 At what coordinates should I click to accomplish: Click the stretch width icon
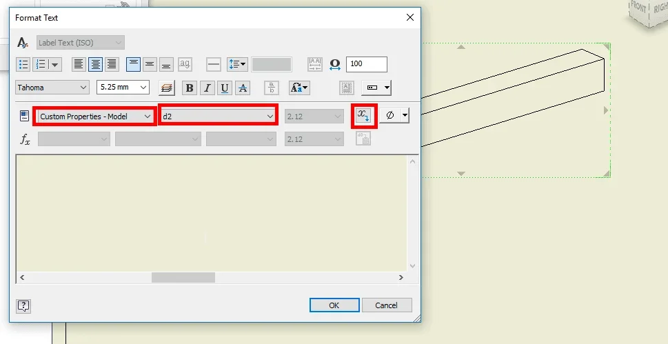[335, 64]
